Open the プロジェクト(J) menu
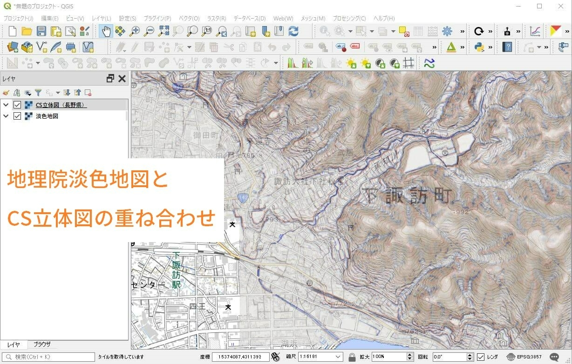 19,18
